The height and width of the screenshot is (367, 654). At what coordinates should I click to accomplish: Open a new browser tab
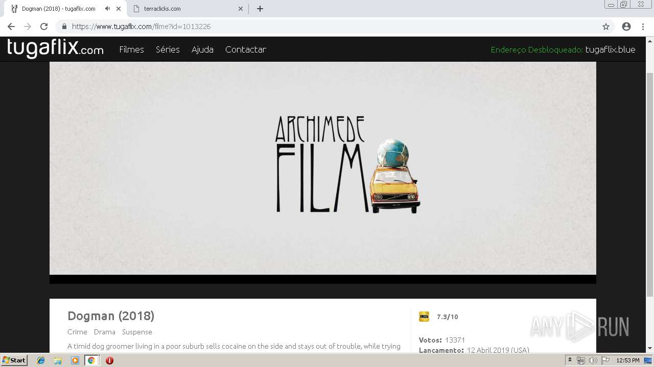coord(260,9)
